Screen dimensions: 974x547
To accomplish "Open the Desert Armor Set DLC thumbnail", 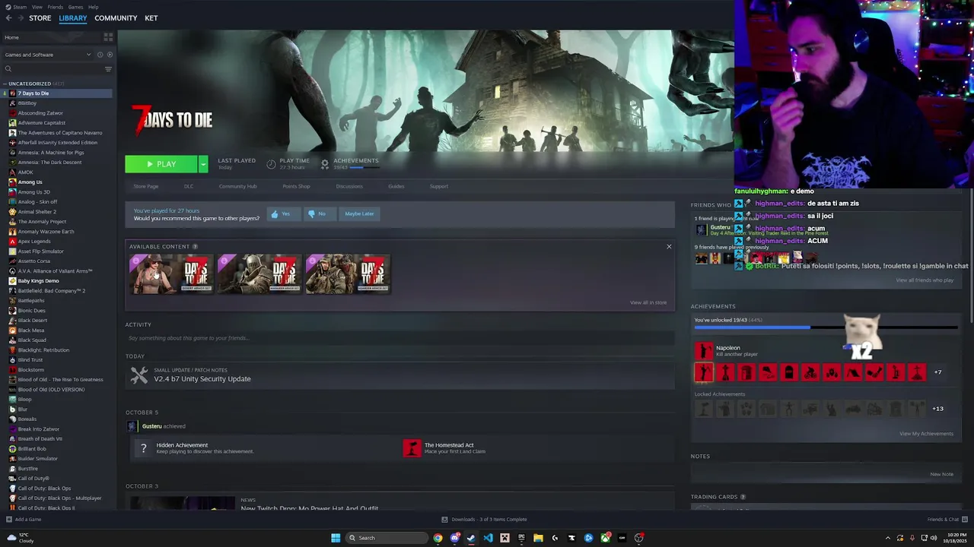I will tap(171, 273).
